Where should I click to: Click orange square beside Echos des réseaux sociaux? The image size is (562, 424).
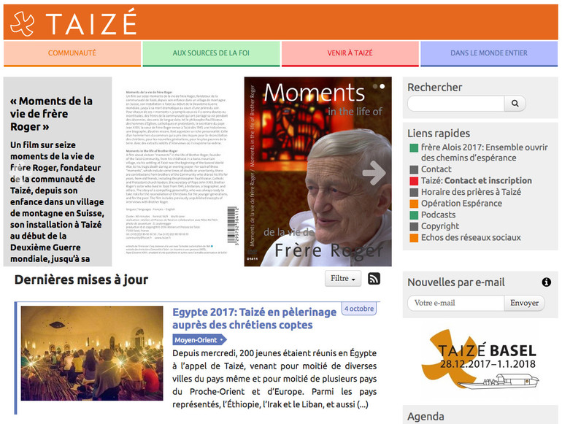click(414, 238)
